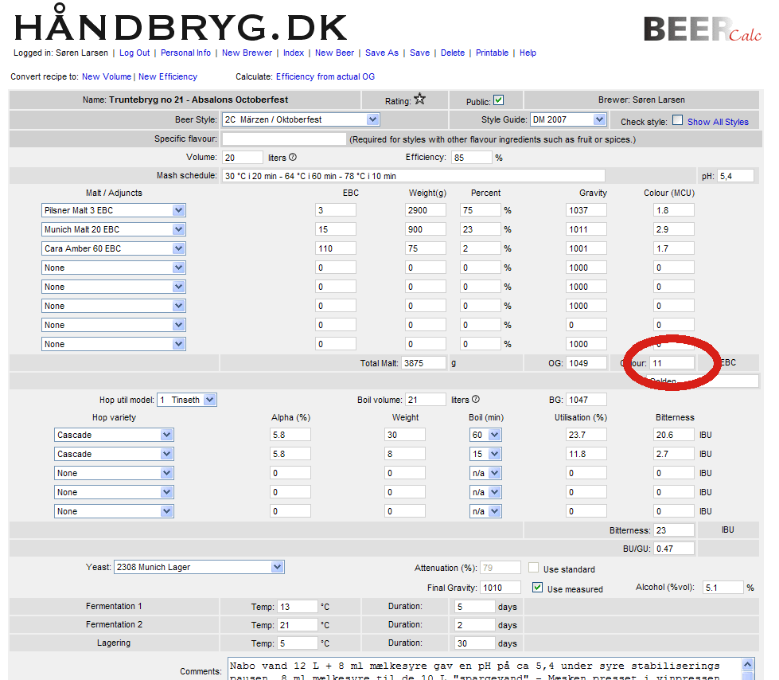Open the volume help icon beside liters

[x=293, y=157]
